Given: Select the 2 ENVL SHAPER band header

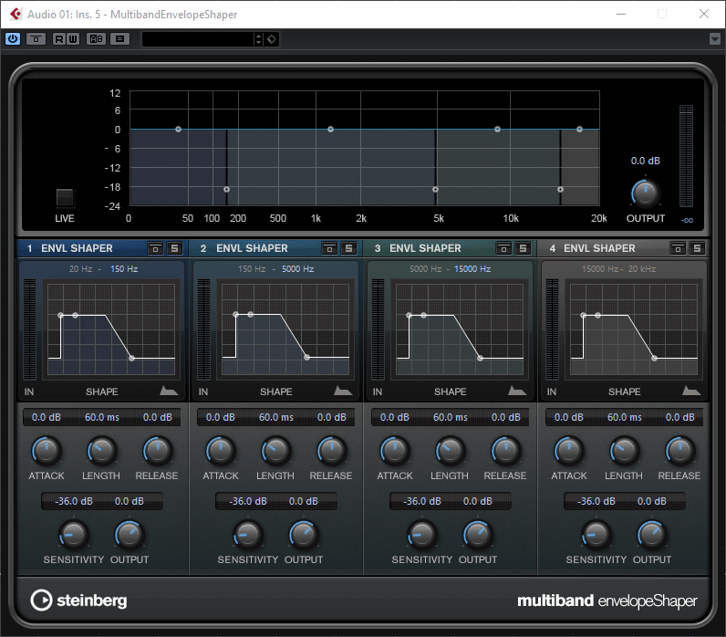Looking at the screenshot, I should tap(252, 248).
